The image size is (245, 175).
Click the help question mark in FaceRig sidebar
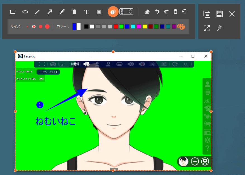tap(207, 148)
